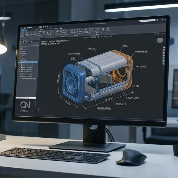Click the bottom icon of right vertical toolbar
This screenshot has height=178, width=178.
163,64
